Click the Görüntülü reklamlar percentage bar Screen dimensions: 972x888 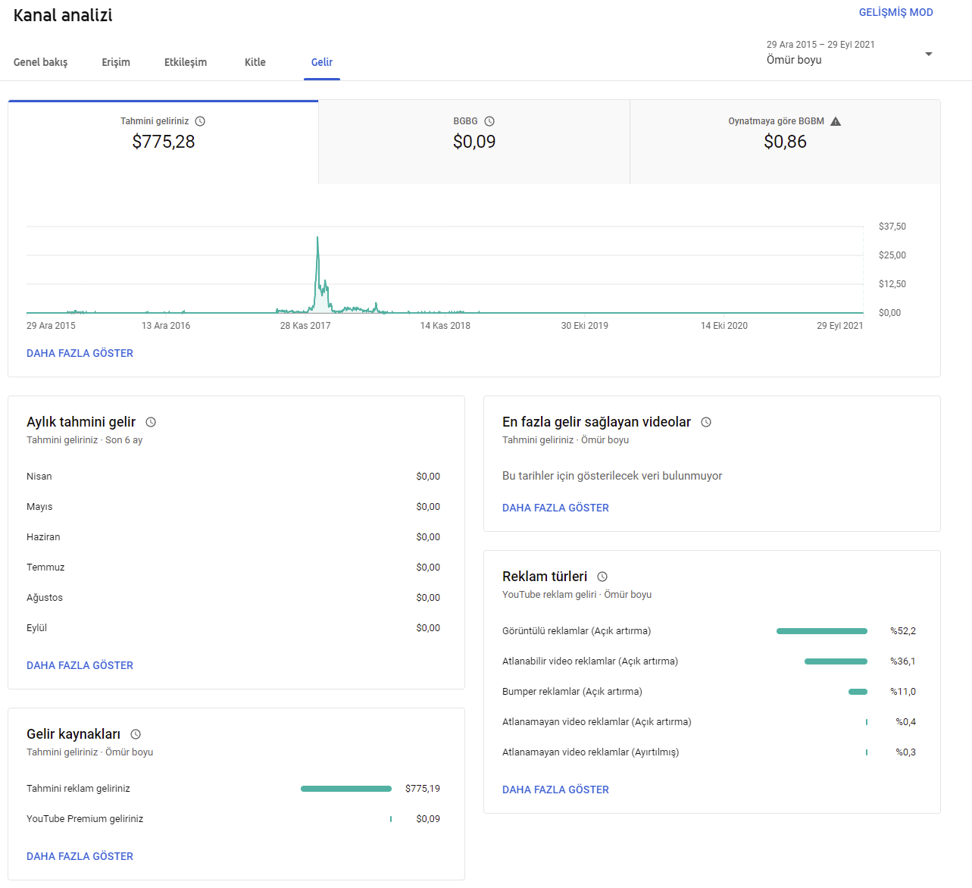pyautogui.click(x=822, y=631)
